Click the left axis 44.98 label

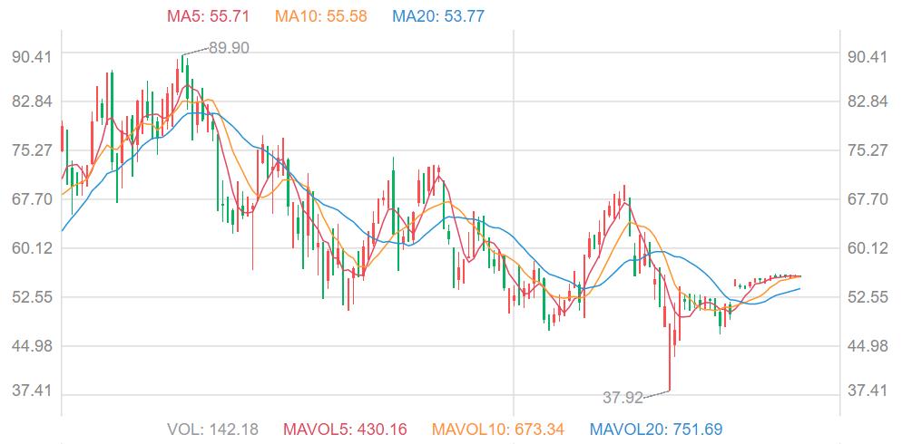31,346
